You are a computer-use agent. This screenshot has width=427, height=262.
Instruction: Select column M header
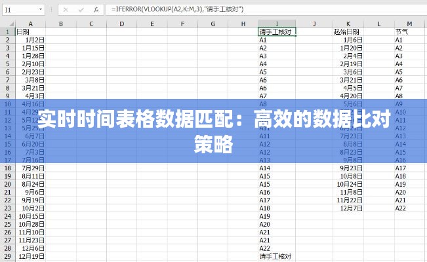pos(409,24)
